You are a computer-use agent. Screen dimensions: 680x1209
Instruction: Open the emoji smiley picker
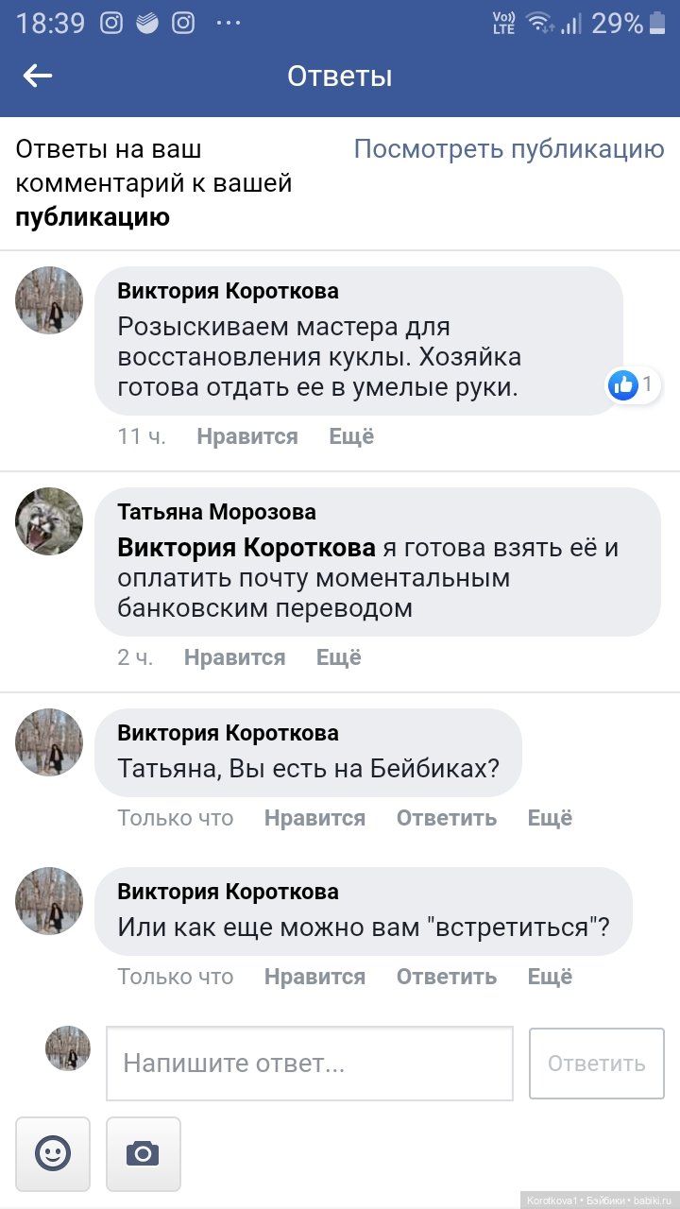coord(53,1153)
